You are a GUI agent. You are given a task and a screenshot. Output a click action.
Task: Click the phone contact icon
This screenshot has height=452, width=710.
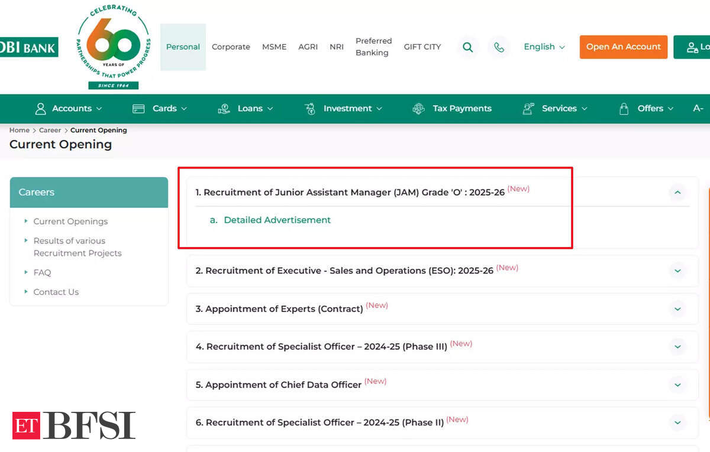pos(499,47)
